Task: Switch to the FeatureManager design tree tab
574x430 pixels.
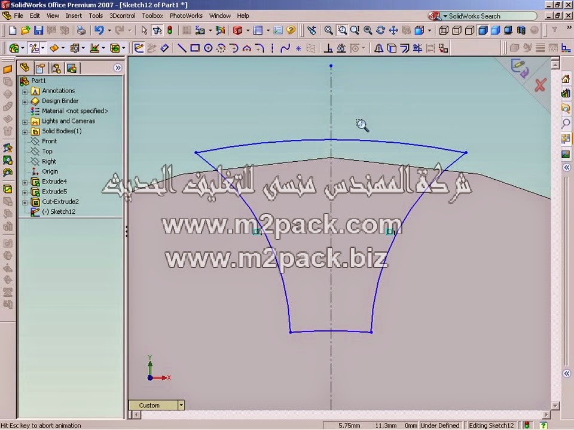Action: [x=25, y=68]
